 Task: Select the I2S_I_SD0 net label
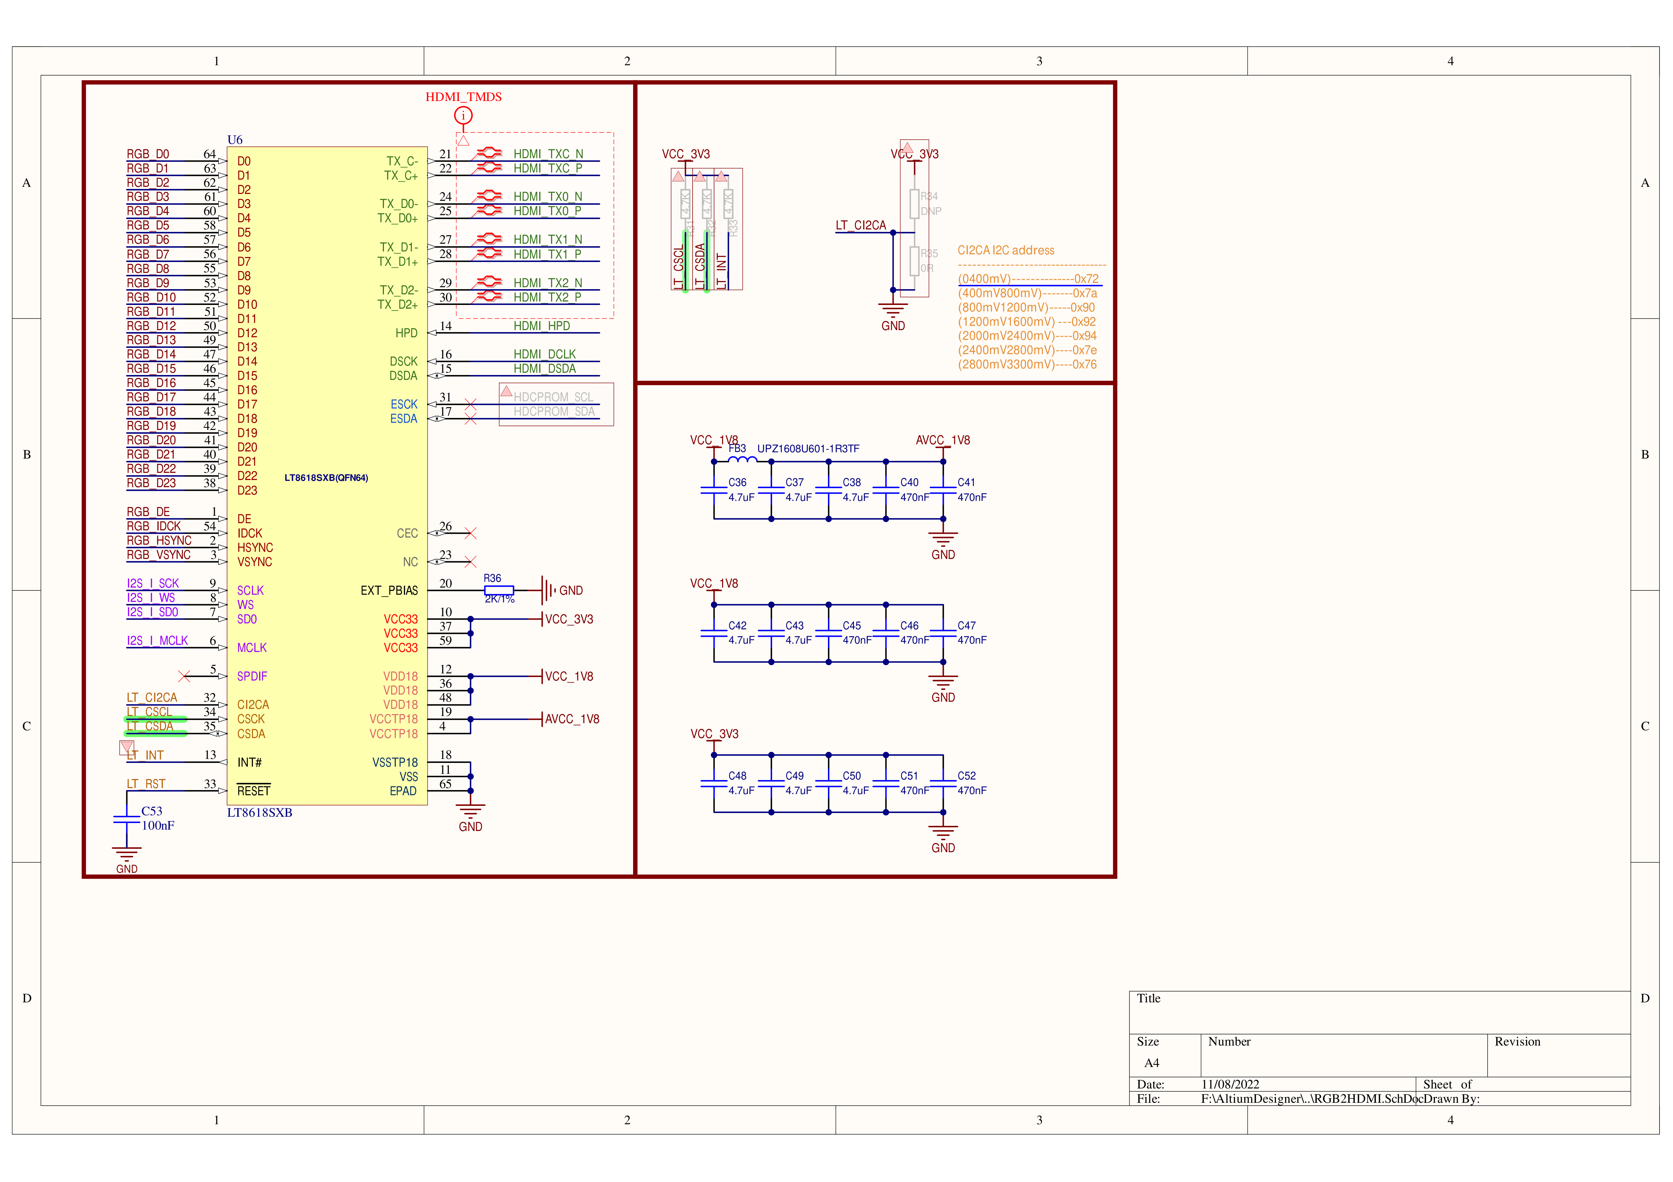tap(152, 612)
